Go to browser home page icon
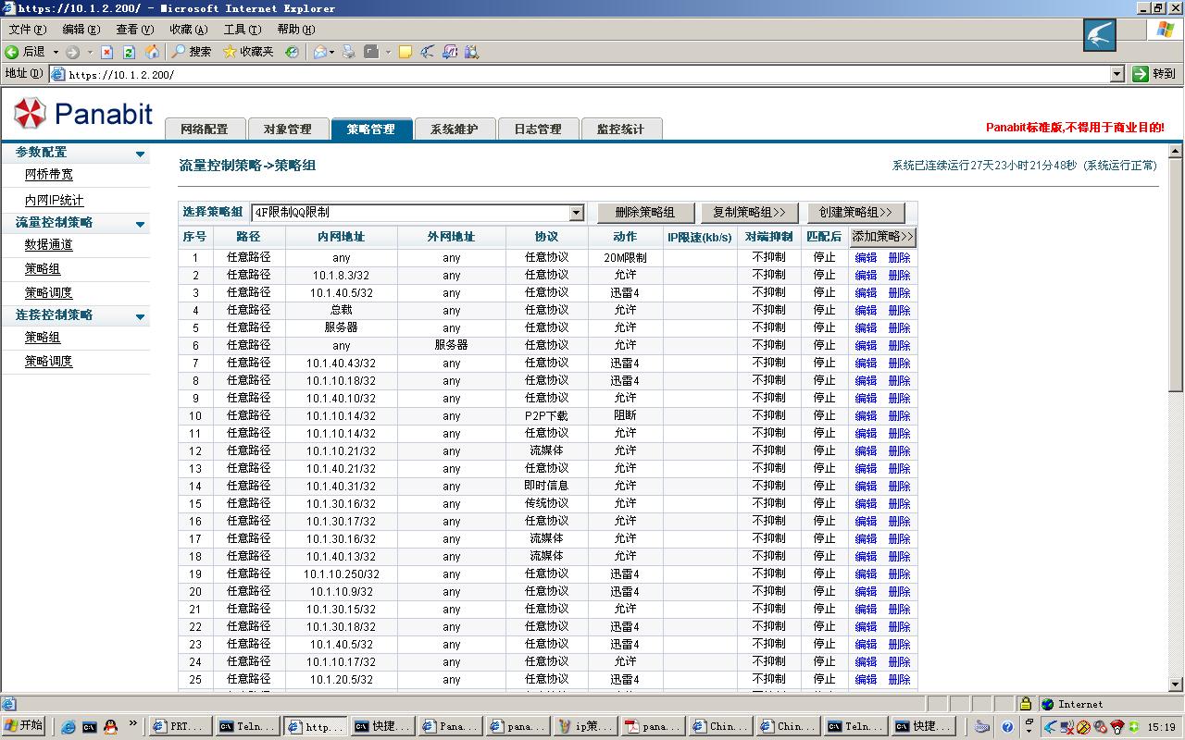The width and height of the screenshot is (1185, 740). pos(152,52)
